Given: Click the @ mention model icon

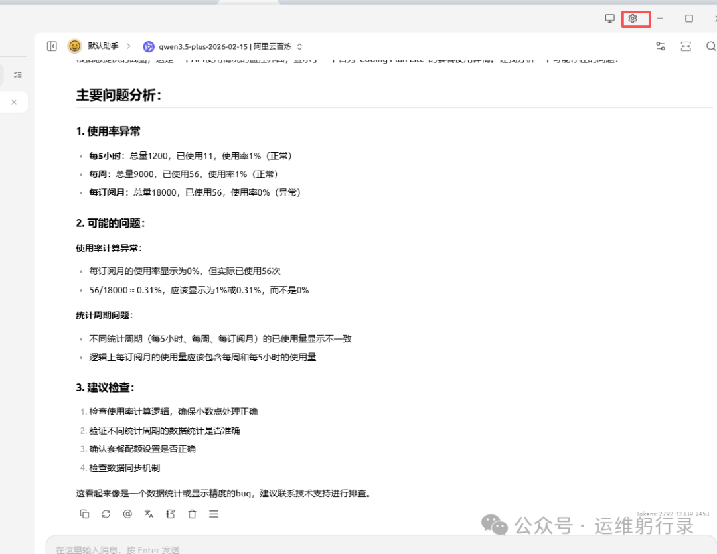Looking at the screenshot, I should 127,514.
